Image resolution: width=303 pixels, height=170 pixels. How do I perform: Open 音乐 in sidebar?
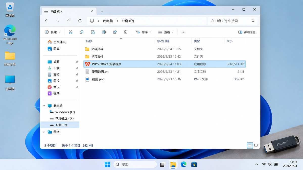(x=54, y=87)
